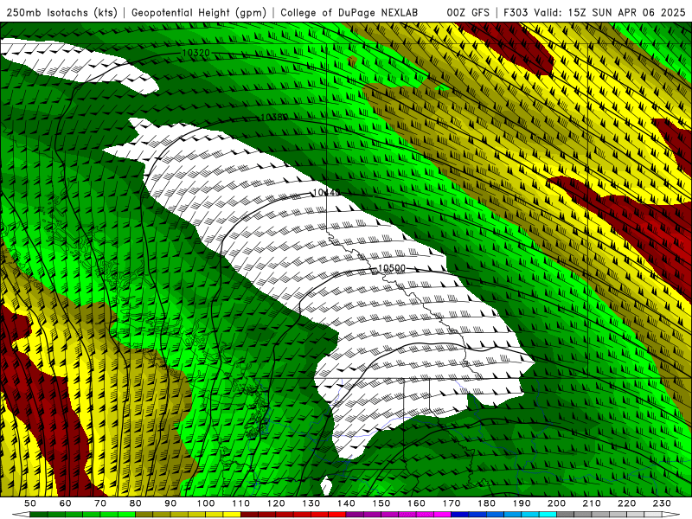Screen dimensions: 692x519
Task: Click the 100 value on the color scale
Action: 206,503
